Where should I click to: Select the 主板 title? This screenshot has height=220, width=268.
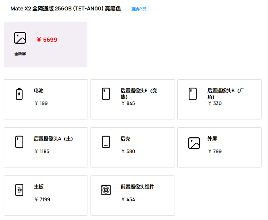(x=39, y=187)
